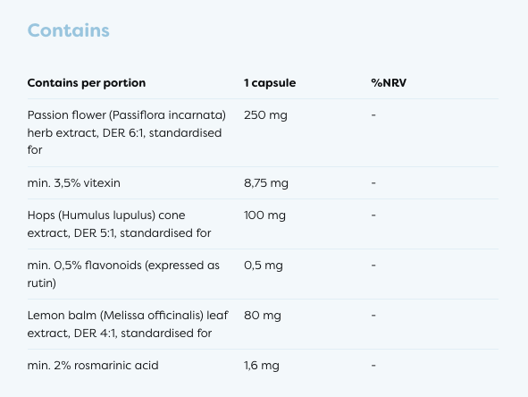The image size is (528, 397).
Task: Click the Contains section heading
Action: pyautogui.click(x=69, y=30)
